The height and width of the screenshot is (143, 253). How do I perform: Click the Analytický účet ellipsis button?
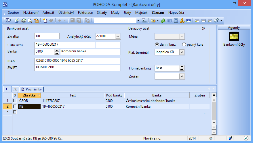click(118, 36)
